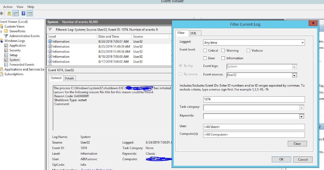This screenshot has width=324, height=170.
Task: Click the back navigation arrow icon
Action: click(2, 13)
